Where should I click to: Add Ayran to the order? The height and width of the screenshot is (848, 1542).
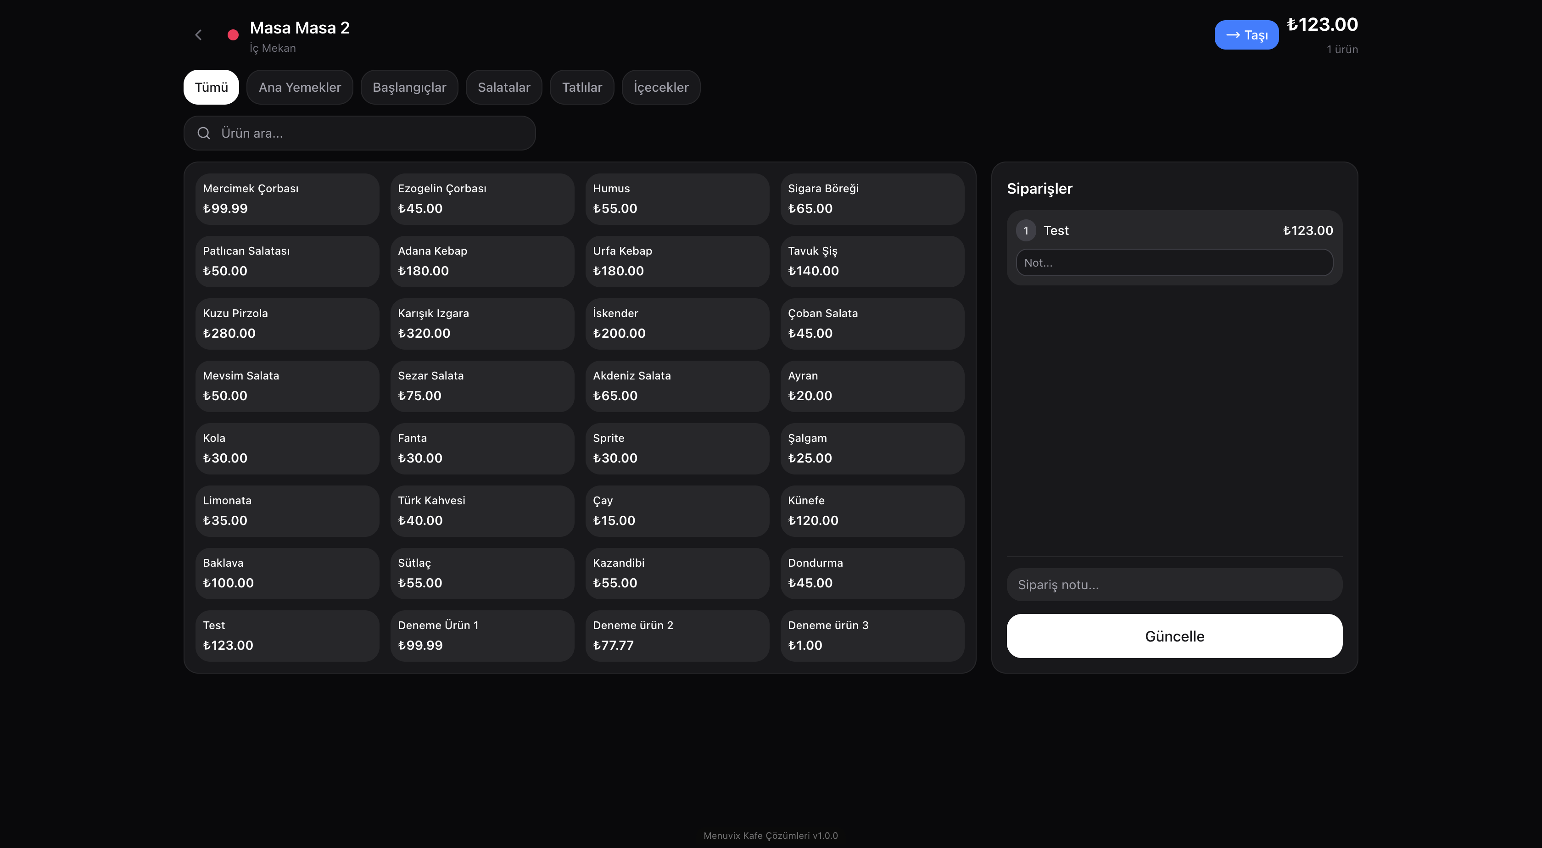[x=872, y=386]
